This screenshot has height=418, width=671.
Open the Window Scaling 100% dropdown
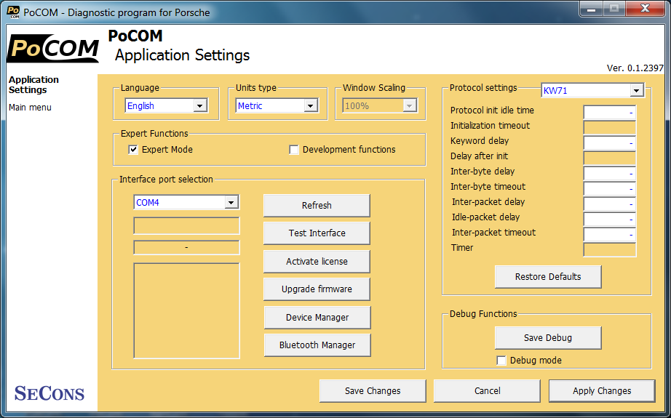pos(380,105)
